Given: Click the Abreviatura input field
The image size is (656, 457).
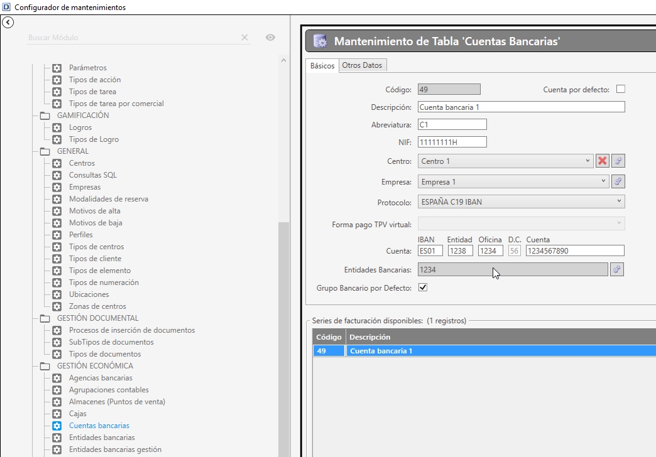Looking at the screenshot, I should point(452,124).
